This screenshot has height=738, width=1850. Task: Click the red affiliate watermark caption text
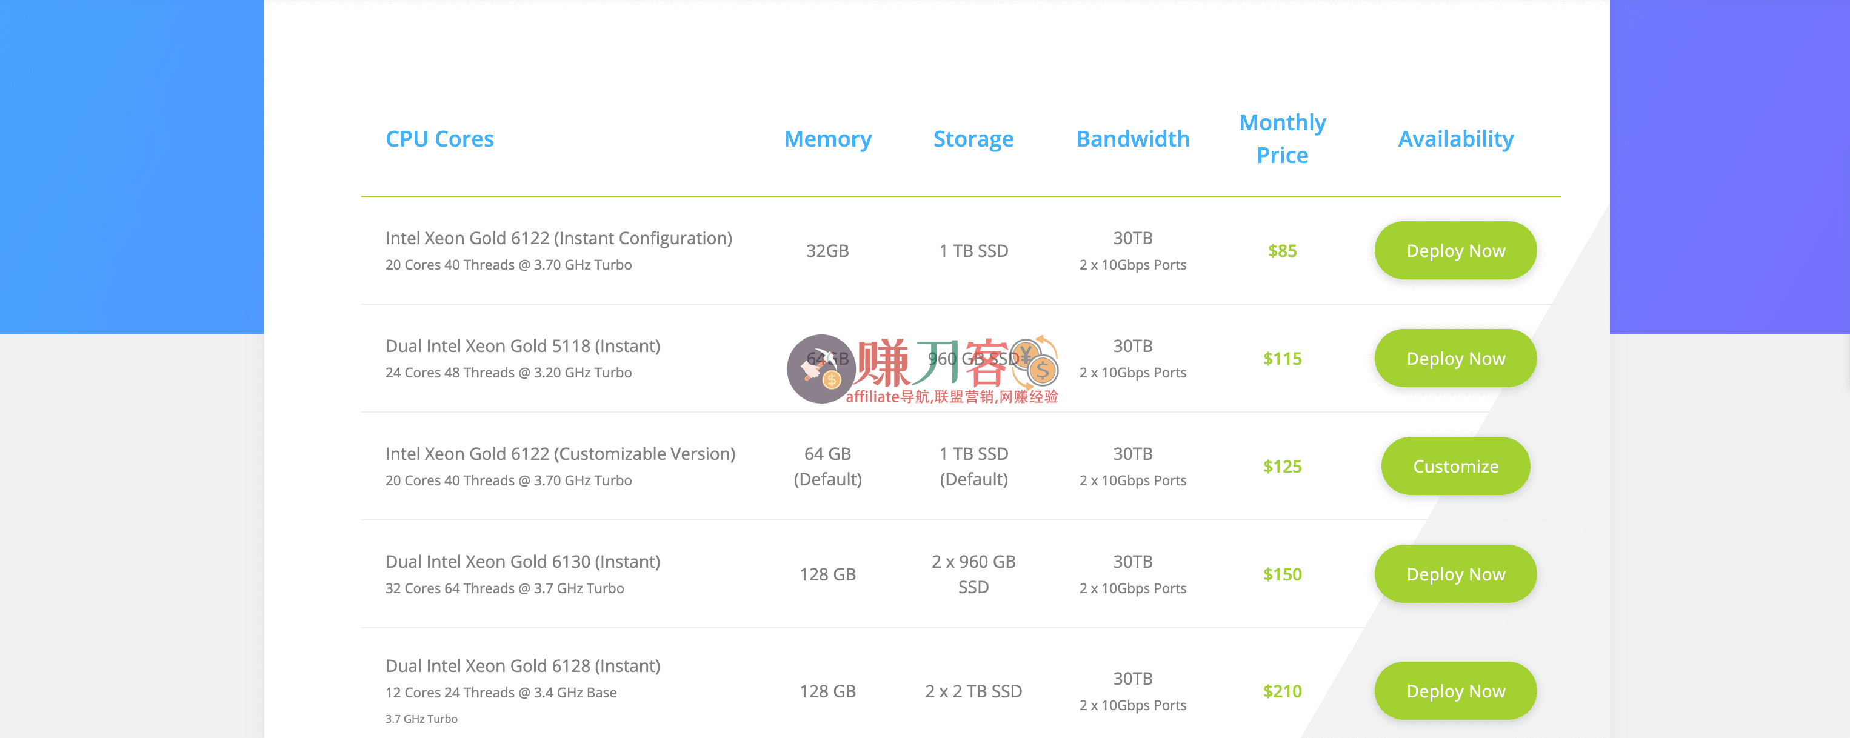952,397
